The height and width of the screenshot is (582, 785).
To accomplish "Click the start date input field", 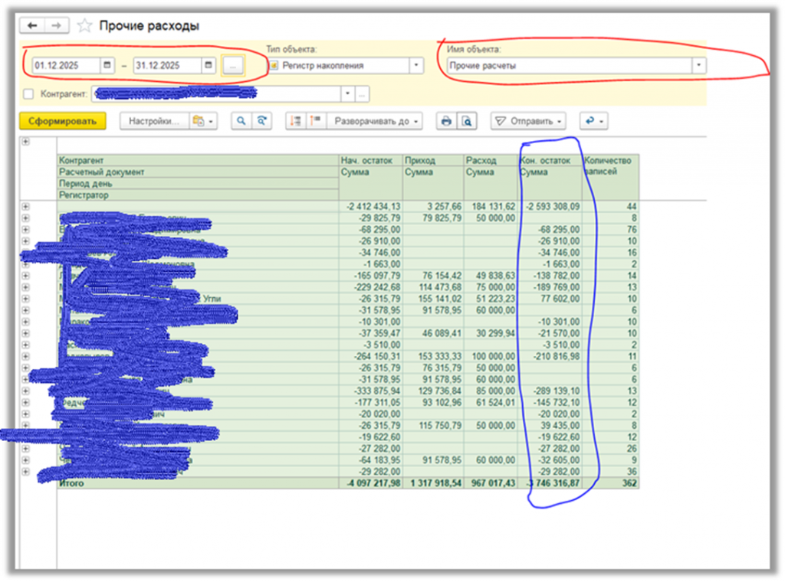I will click(x=66, y=66).
